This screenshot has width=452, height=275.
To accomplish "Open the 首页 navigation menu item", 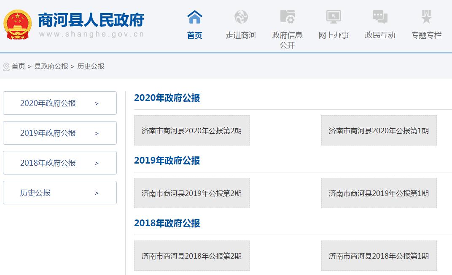I will 194,35.
